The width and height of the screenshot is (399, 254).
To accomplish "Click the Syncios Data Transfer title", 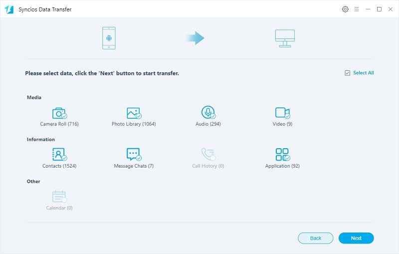I will pos(45,9).
